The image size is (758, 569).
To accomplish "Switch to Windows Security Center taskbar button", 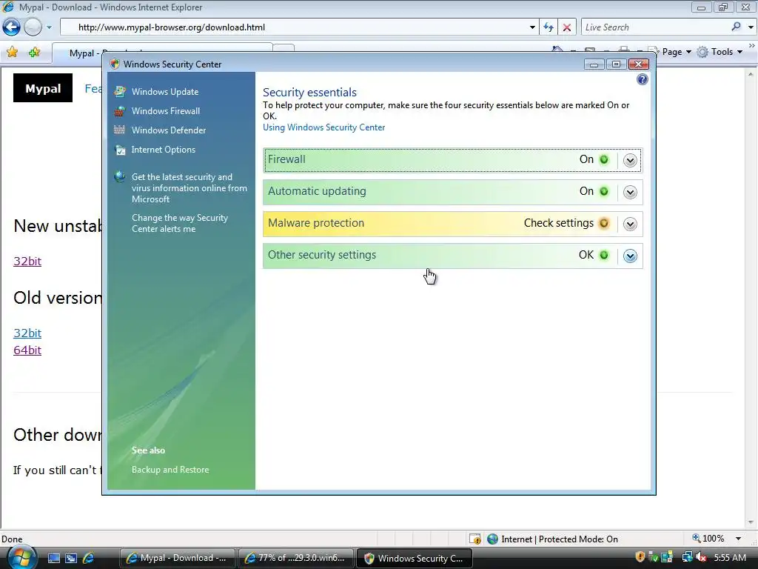I will 414,558.
